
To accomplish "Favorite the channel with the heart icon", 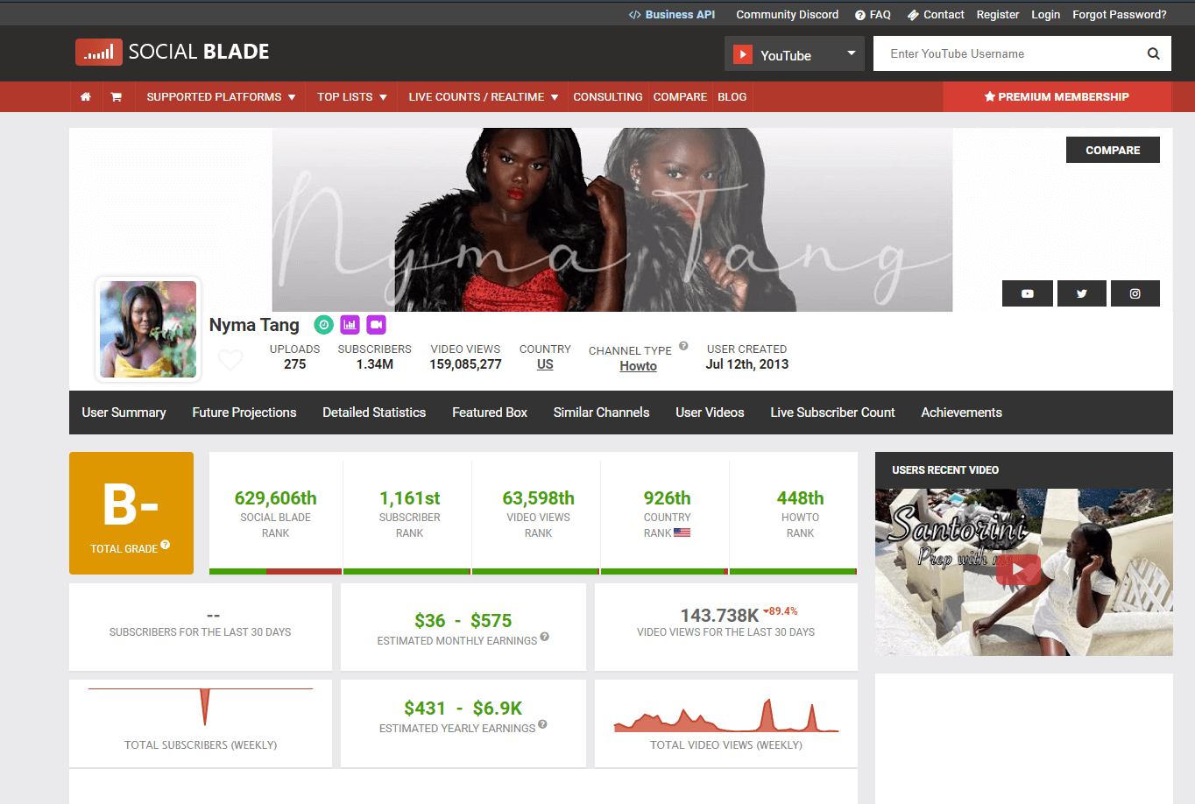I will click(x=230, y=359).
